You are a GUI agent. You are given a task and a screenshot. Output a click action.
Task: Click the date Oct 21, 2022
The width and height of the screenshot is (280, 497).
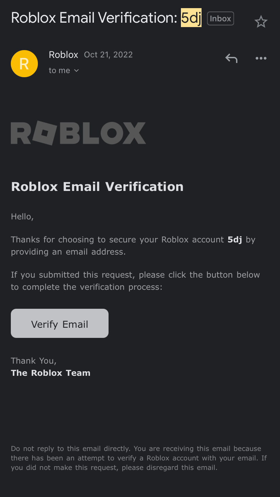point(108,55)
